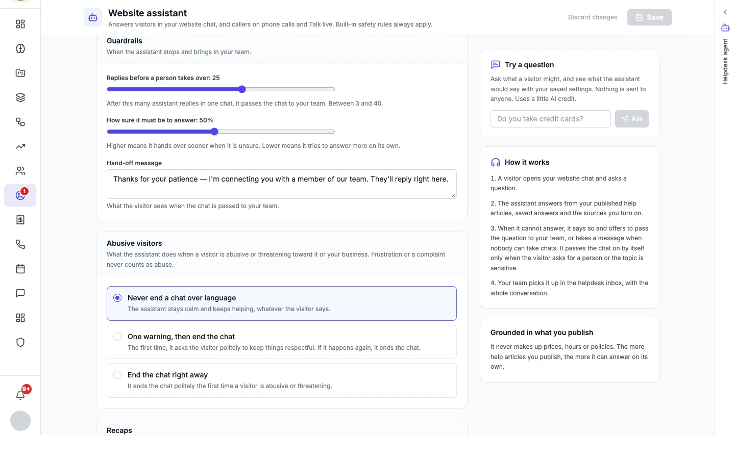Viewport: 735px width, 459px height.
Task: Open the notifications bell with 9+ badge
Action: click(x=20, y=394)
